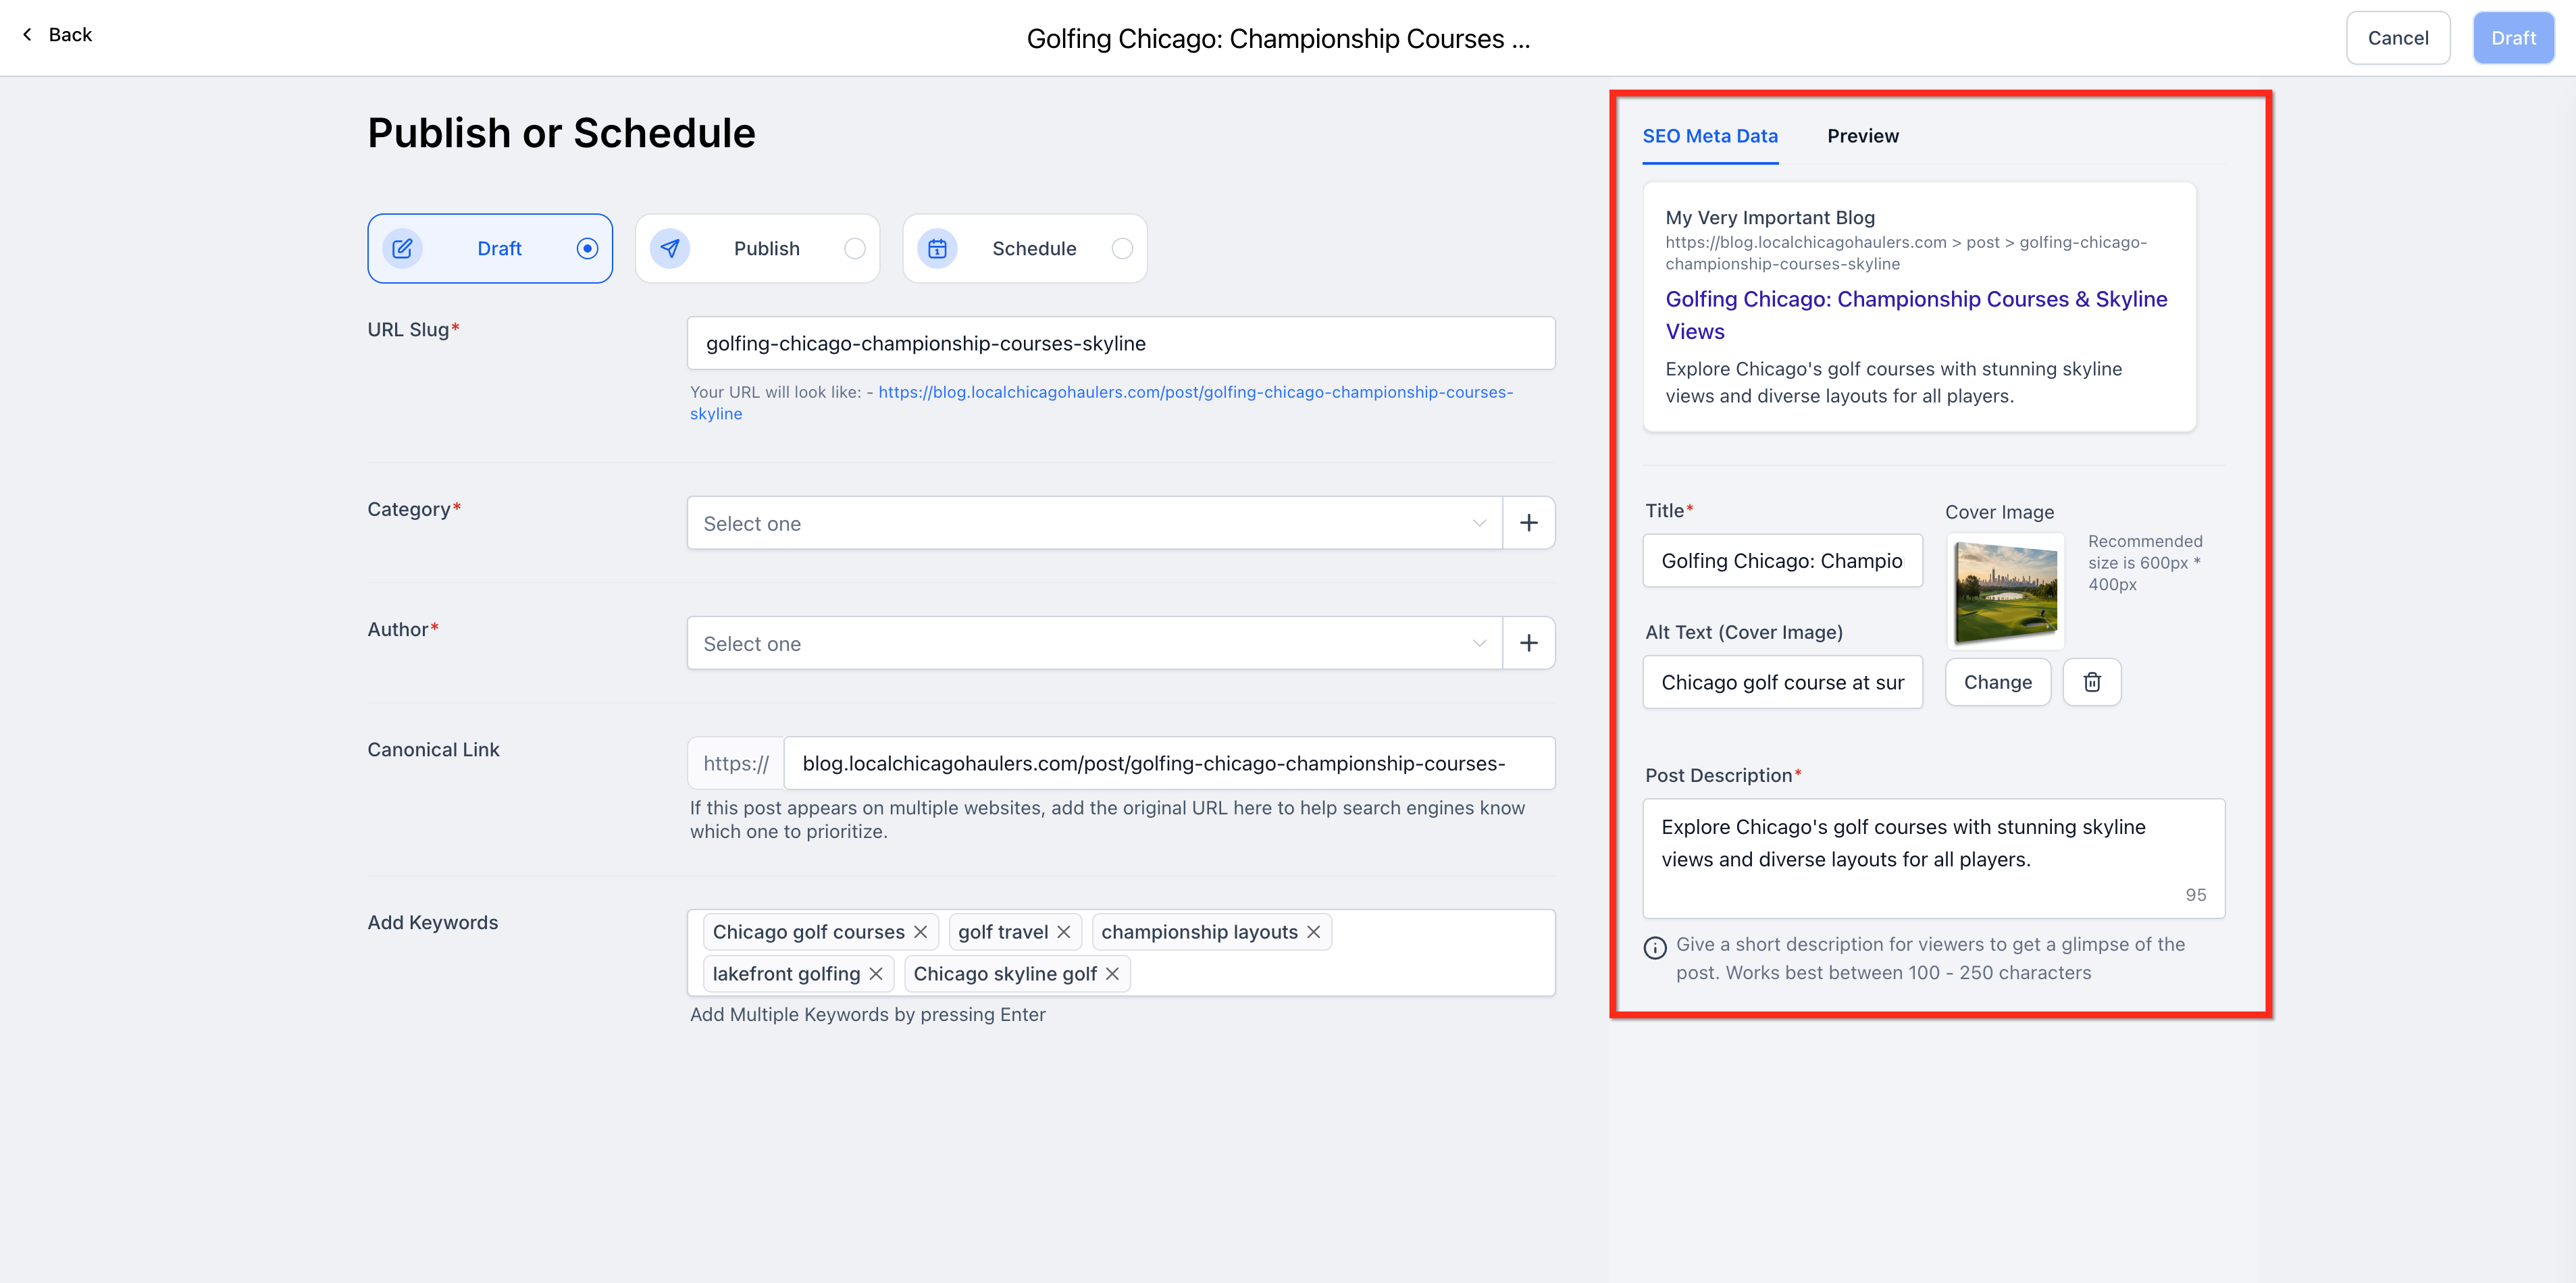Remove the 'championship layouts' keyword tag
Image resolution: width=2576 pixels, height=1283 pixels.
click(x=1313, y=932)
